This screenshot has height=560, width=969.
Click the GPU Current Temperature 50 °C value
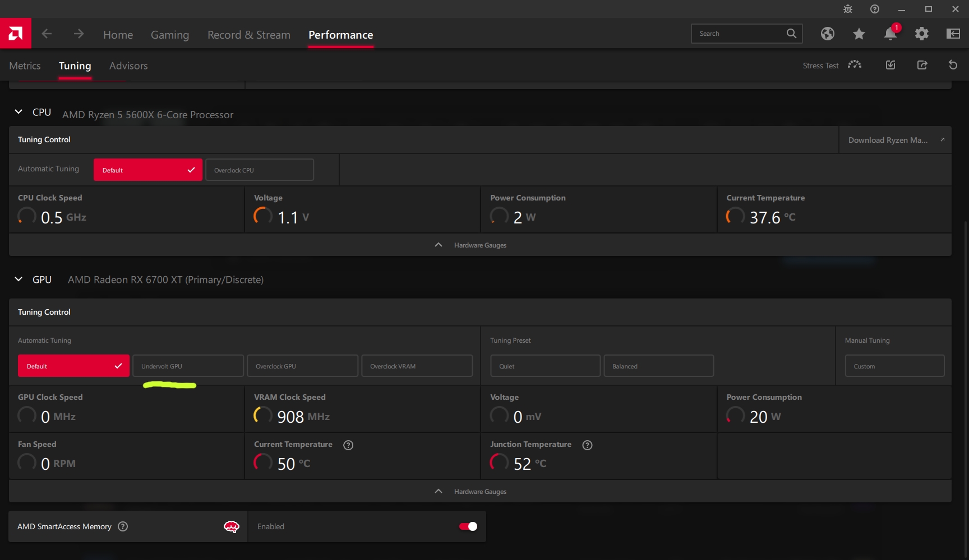(294, 464)
